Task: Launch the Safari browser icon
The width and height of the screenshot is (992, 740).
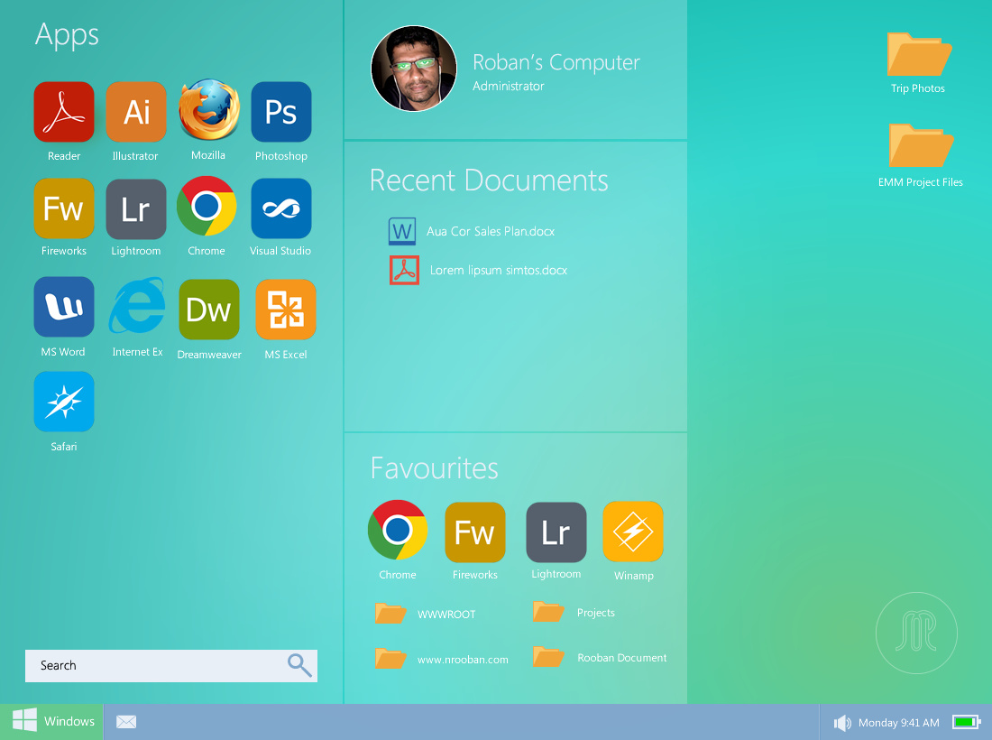Action: 64,402
